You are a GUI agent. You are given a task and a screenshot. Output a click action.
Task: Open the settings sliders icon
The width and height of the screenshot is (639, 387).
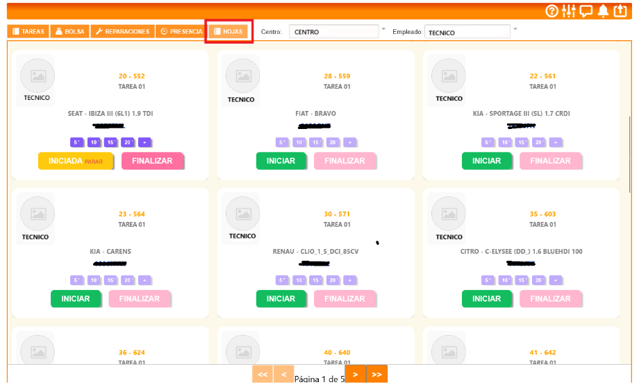point(568,11)
